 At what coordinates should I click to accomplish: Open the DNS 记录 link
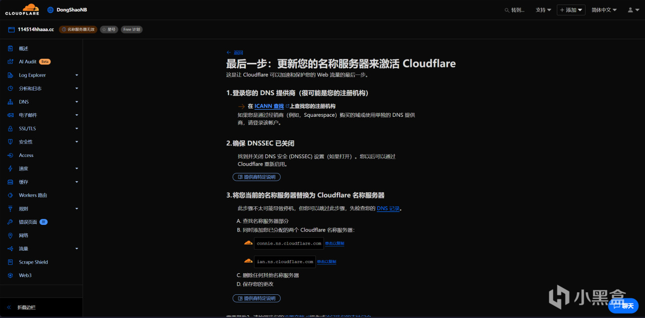point(389,208)
